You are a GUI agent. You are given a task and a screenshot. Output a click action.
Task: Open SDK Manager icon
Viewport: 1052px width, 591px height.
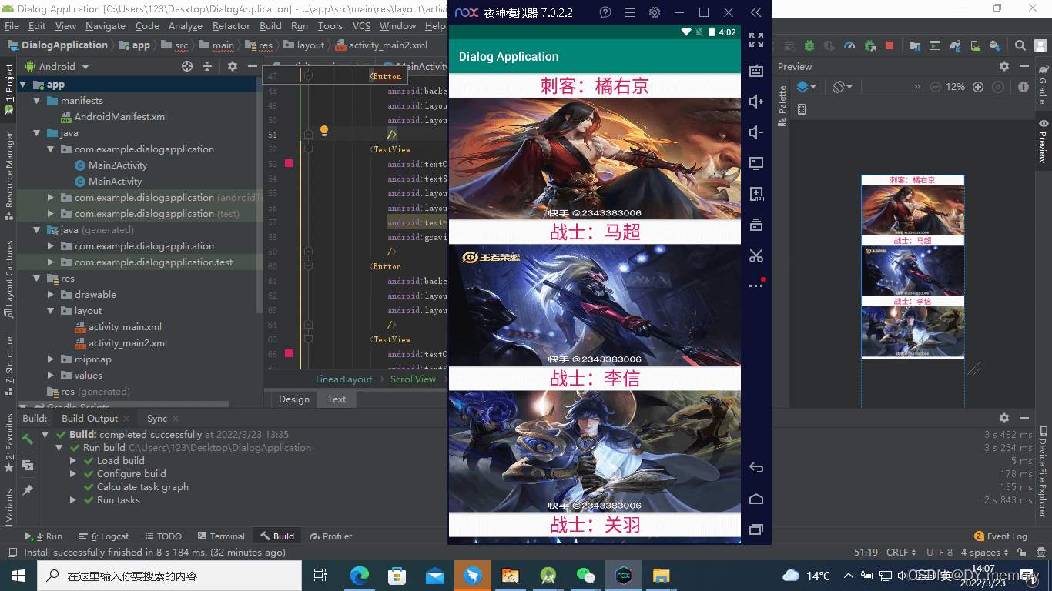pyautogui.click(x=994, y=45)
